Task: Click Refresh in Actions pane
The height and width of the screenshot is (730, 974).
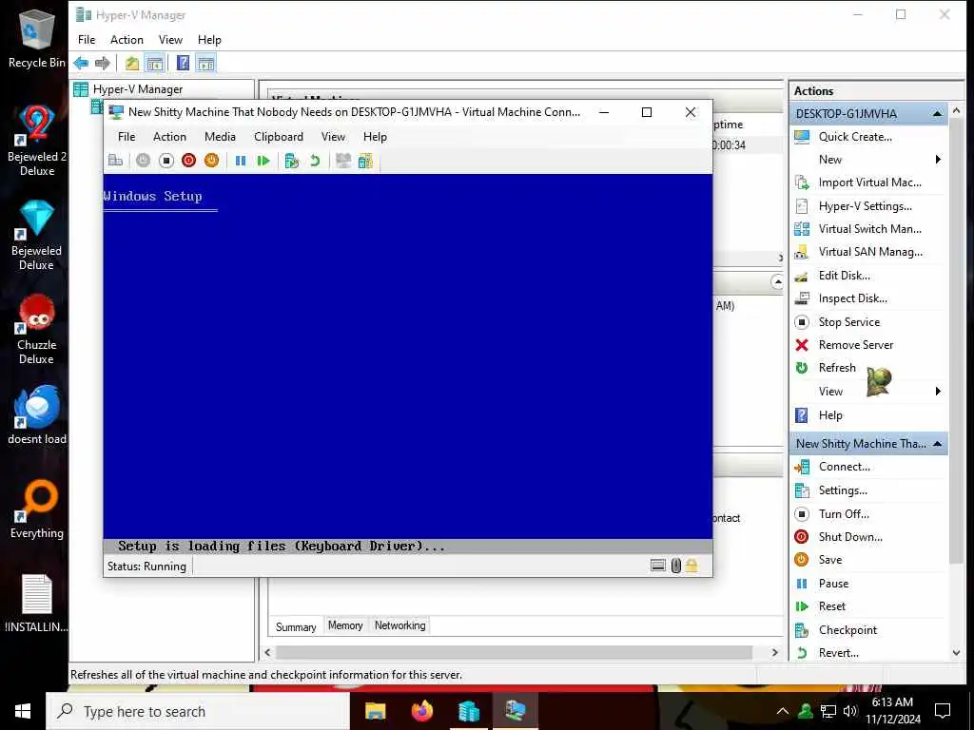Action: pos(837,368)
